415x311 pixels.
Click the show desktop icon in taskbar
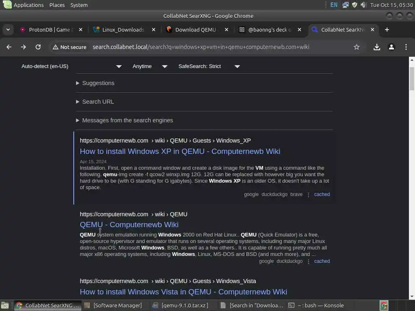[5, 306]
